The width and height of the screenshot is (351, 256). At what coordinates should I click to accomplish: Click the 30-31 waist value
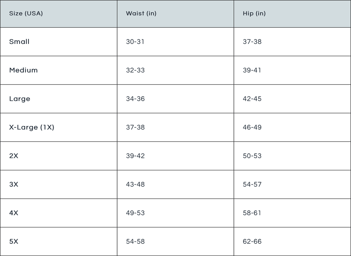tap(135, 42)
